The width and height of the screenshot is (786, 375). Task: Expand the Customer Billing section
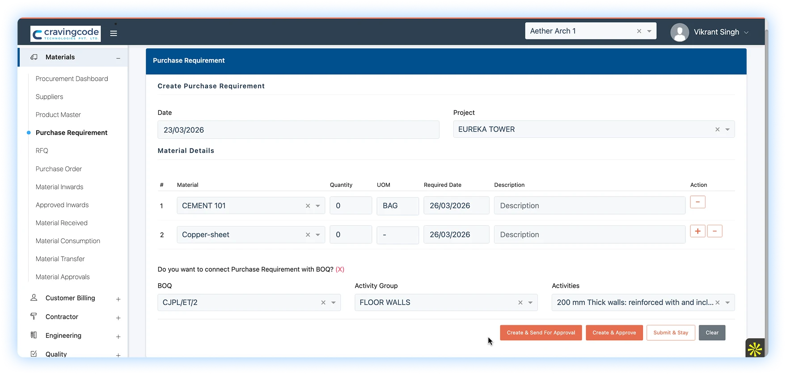coord(118,299)
